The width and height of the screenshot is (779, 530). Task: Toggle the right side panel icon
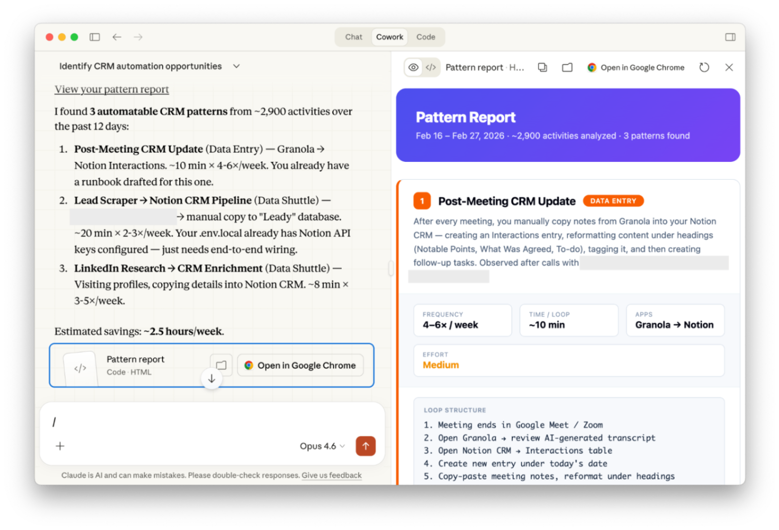[730, 37]
